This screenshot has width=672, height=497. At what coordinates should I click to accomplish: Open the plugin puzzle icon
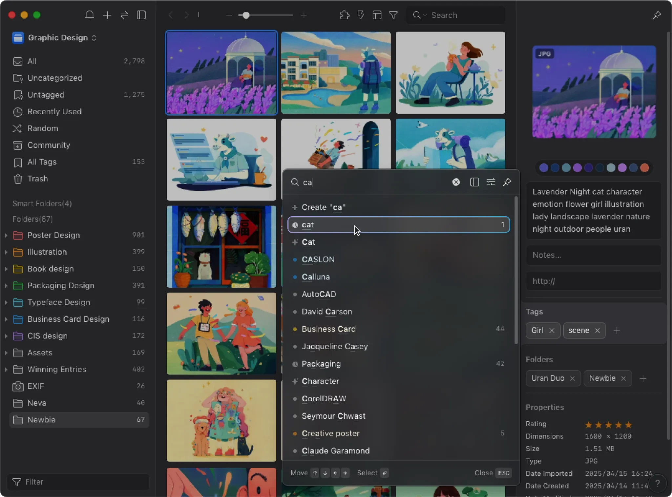click(345, 15)
